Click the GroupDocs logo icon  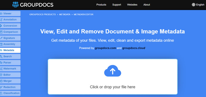click(15, 5)
